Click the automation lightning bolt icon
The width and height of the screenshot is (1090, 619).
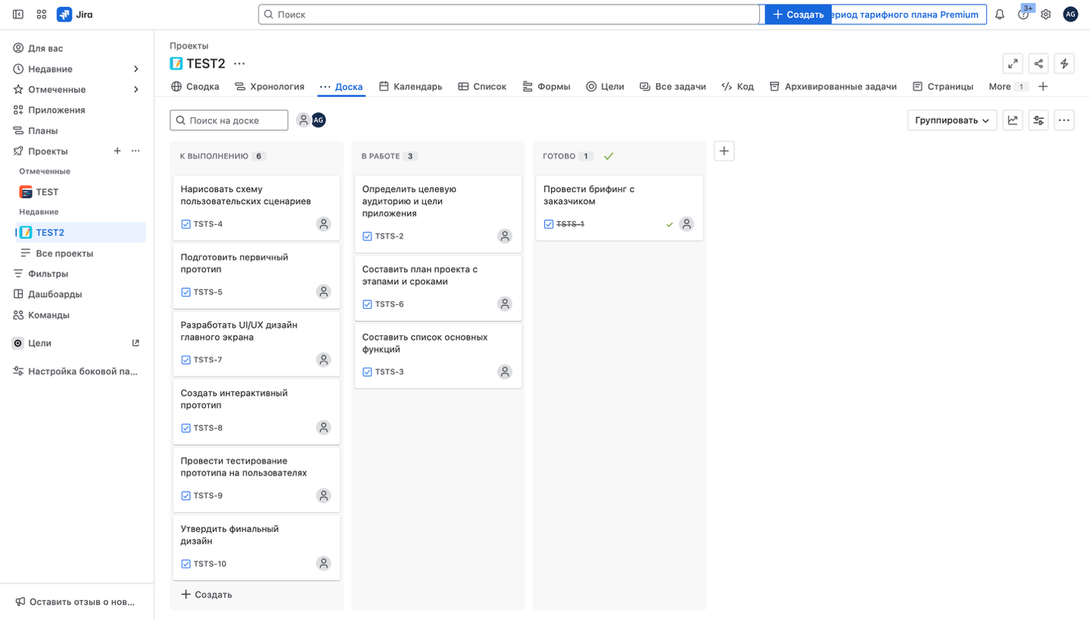[1064, 64]
